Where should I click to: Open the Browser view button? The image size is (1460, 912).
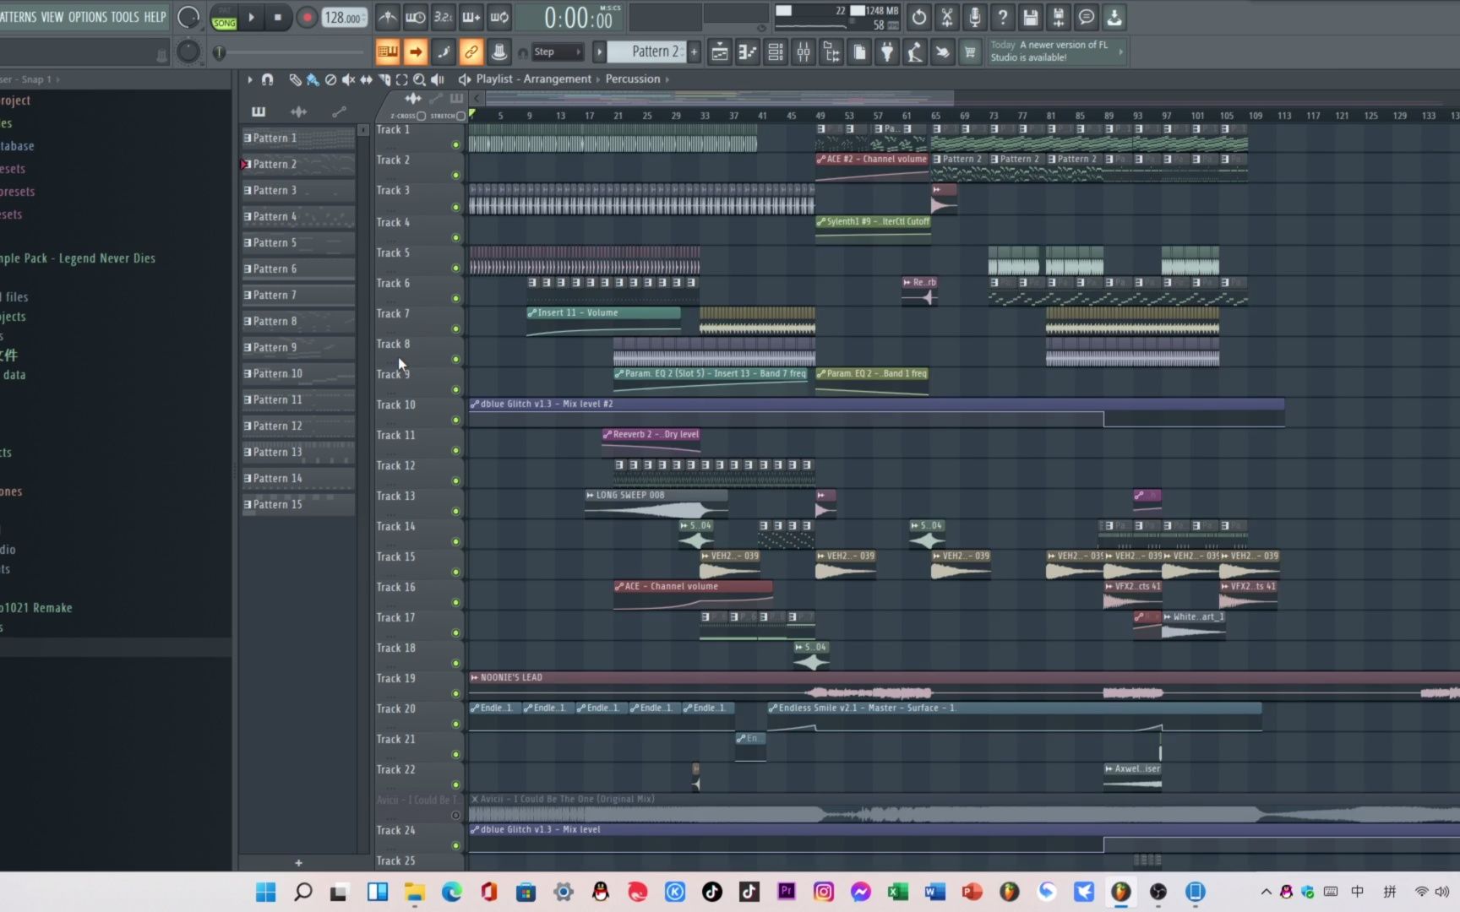pos(831,52)
